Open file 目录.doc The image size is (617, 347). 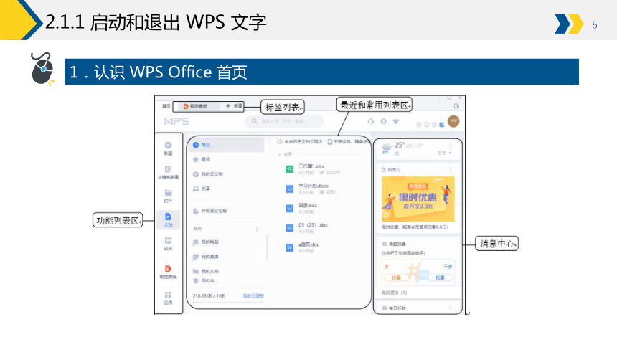301,209
